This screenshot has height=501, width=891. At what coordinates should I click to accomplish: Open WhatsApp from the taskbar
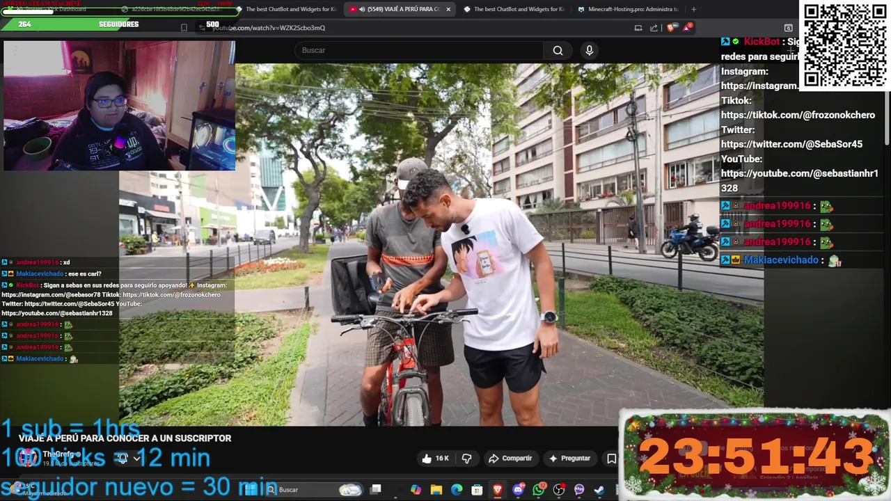[539, 490]
